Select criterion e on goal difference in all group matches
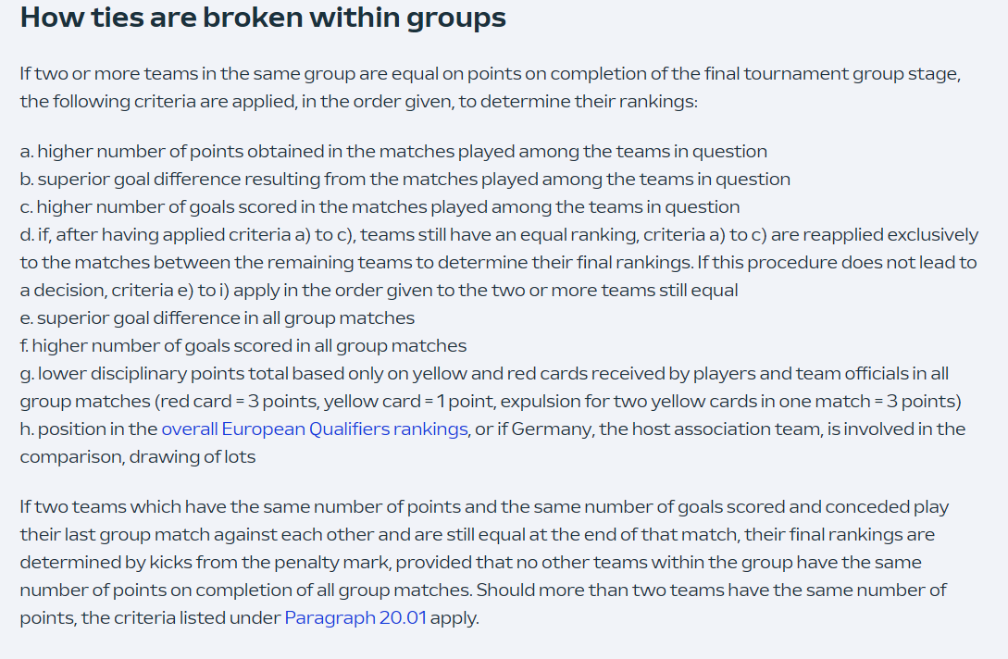 click(218, 317)
